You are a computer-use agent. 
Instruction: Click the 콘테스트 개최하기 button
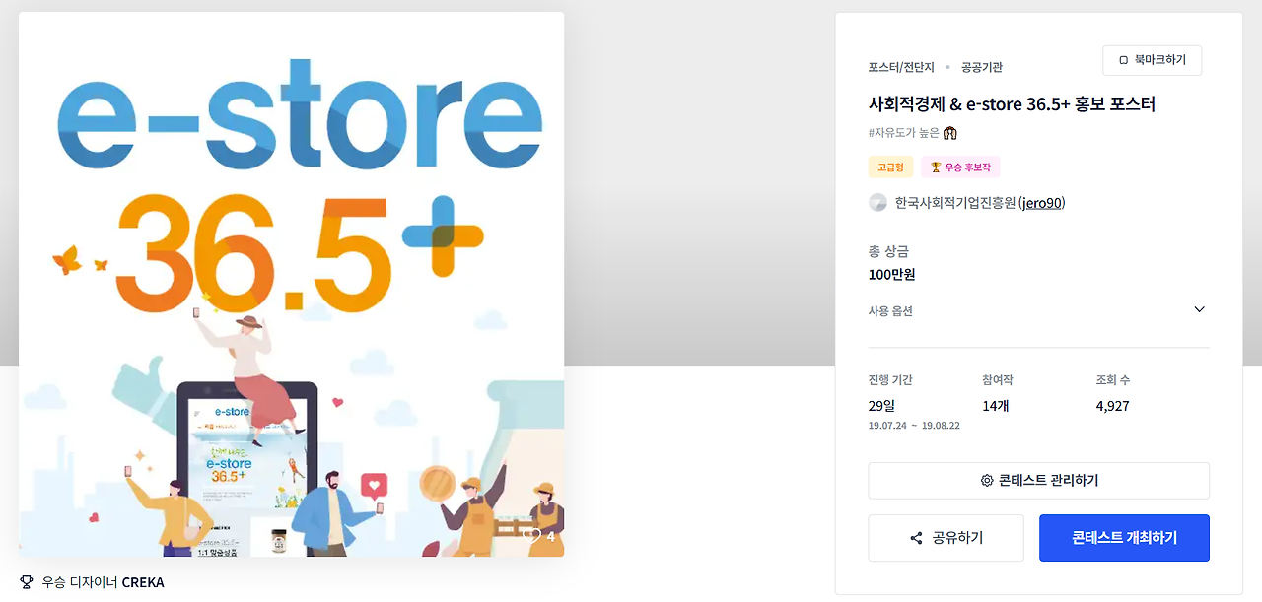coord(1124,538)
